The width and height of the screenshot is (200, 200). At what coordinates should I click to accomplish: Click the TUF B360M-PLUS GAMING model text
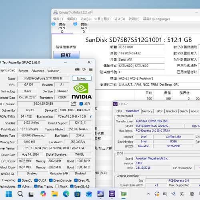152,126
